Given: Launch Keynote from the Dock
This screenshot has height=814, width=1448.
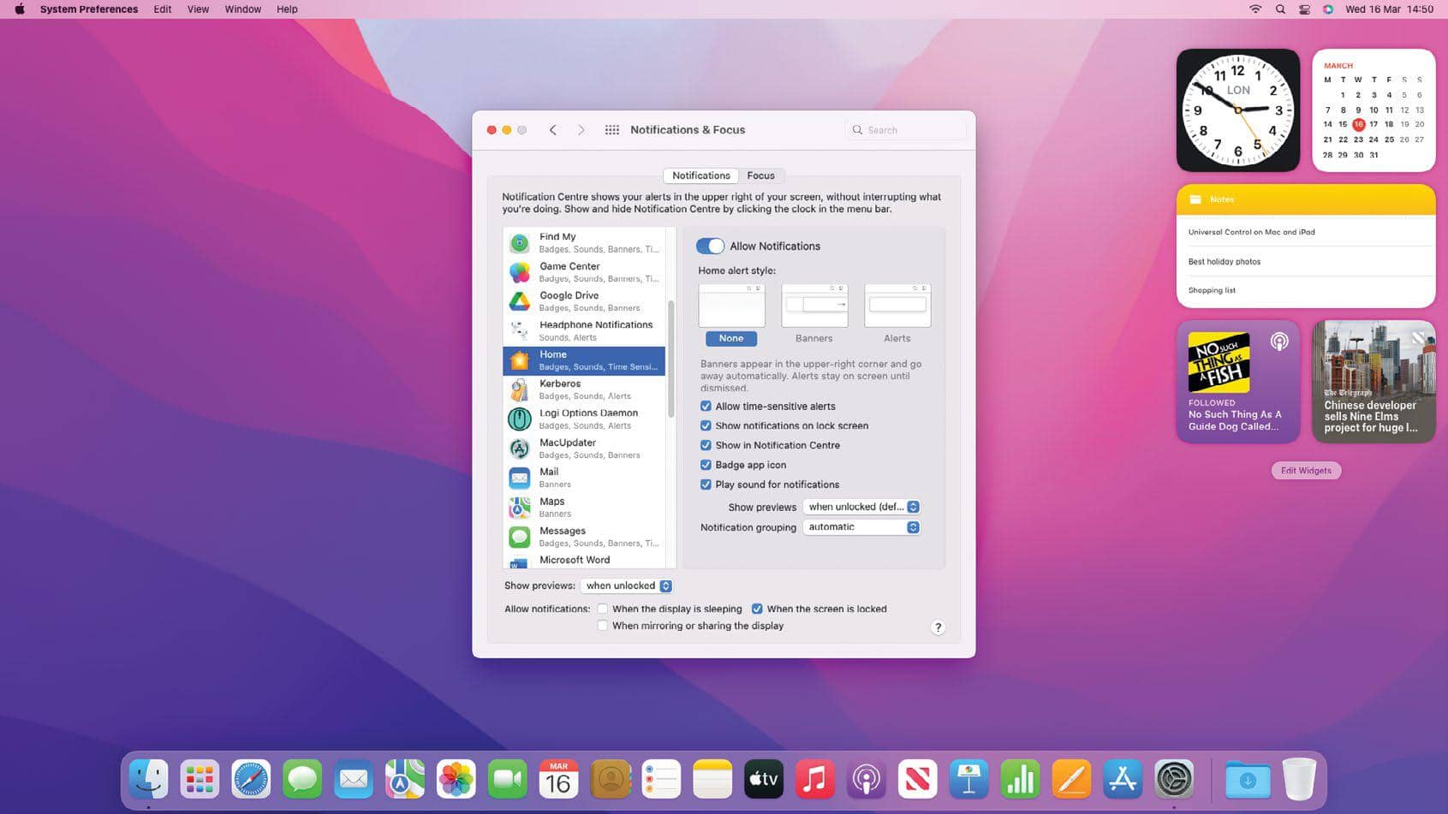Looking at the screenshot, I should pyautogui.click(x=969, y=779).
